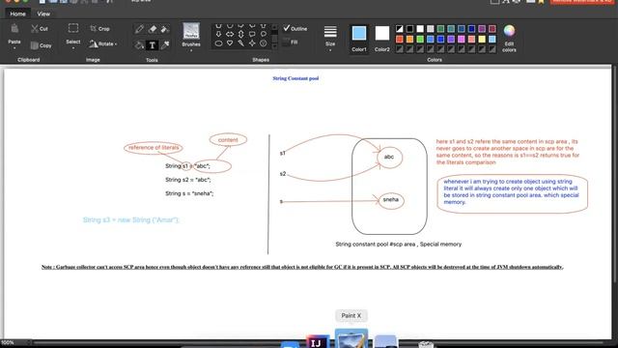The image size is (618, 348).
Task: Click the Crop tool
Action: (x=99, y=28)
